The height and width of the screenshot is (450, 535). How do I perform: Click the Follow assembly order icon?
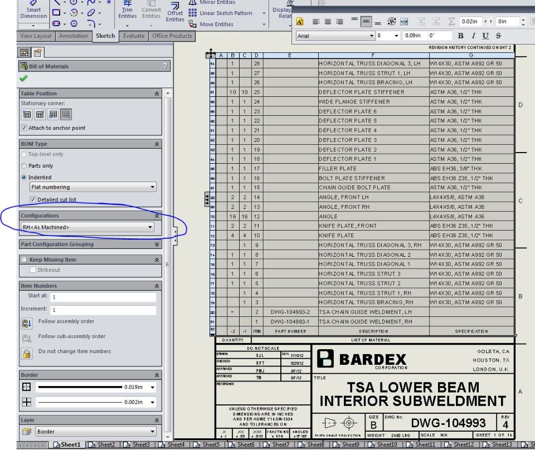click(27, 323)
